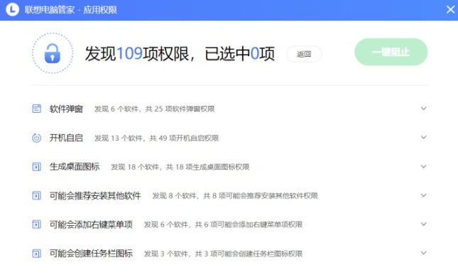
Task: Expand the 可能会推荐安装其他软件 chevron
Action: (423, 195)
